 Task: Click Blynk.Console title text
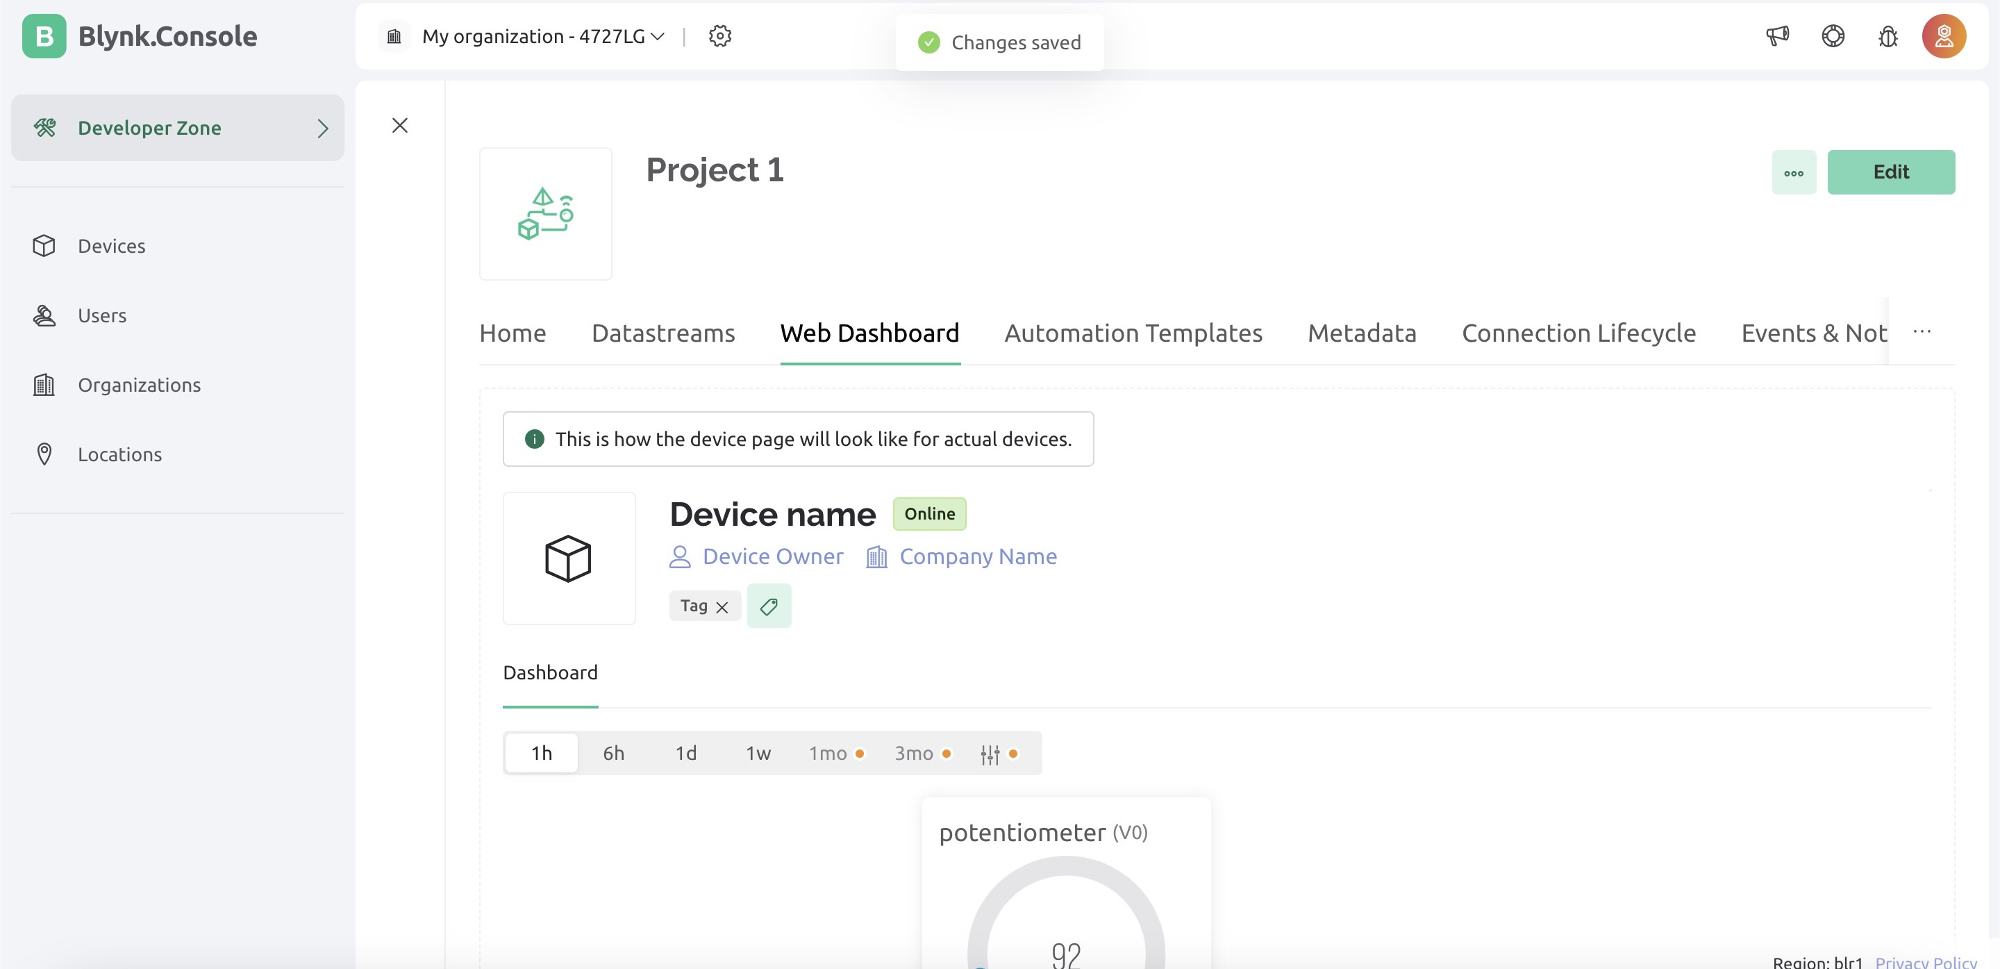click(167, 37)
